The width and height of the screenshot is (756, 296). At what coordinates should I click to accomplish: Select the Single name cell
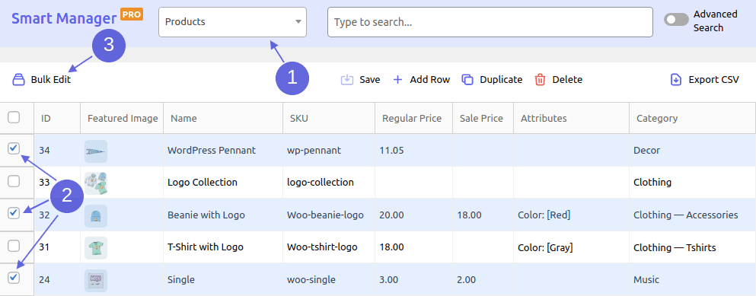click(223, 279)
